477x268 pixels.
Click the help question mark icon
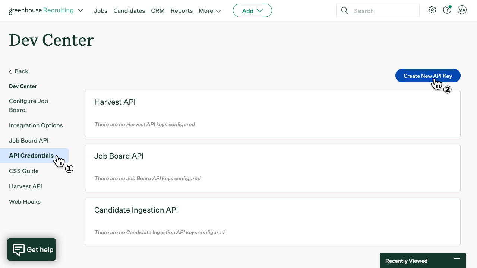pyautogui.click(x=447, y=10)
